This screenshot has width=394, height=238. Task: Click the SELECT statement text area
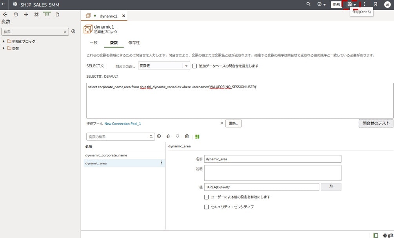pyautogui.click(x=240, y=100)
